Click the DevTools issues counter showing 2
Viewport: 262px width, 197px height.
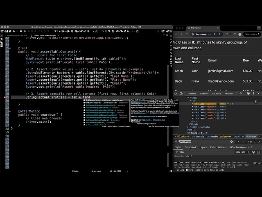(x=242, y=94)
